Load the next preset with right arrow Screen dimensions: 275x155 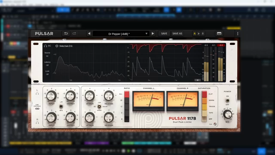click(153, 34)
